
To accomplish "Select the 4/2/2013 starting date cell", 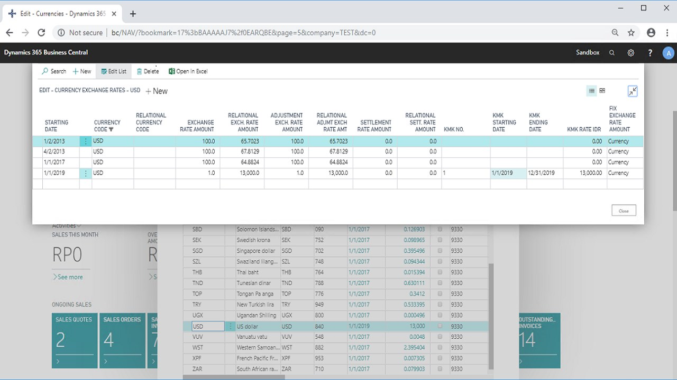I will (x=61, y=152).
